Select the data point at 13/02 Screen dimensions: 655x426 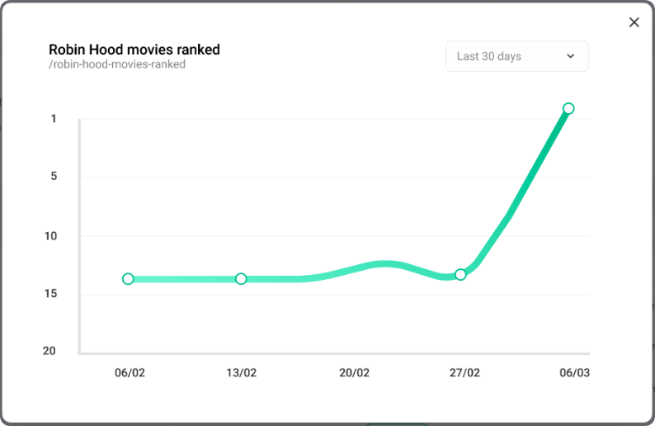[241, 279]
